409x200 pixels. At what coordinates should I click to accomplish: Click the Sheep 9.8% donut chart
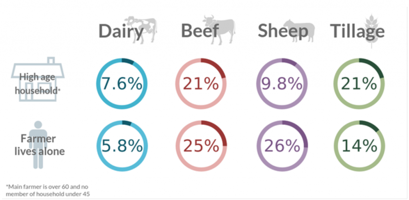282,84
